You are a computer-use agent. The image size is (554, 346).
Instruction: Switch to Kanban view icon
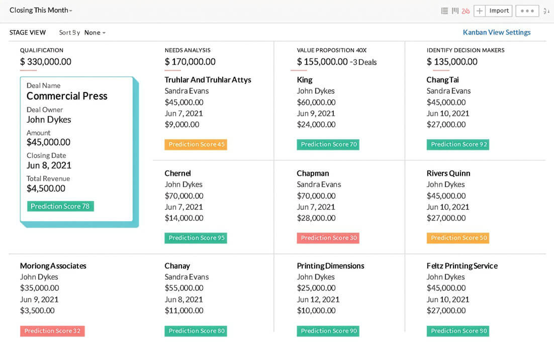[x=455, y=11]
